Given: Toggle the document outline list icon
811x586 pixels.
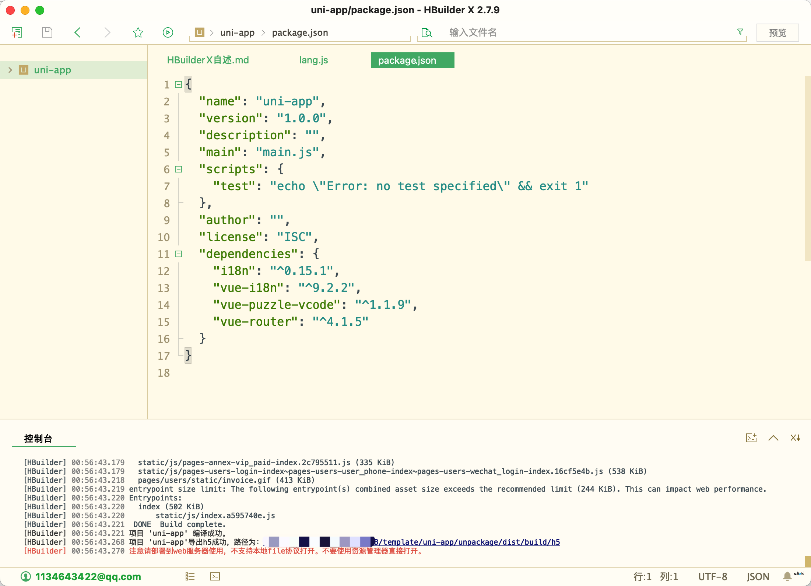Looking at the screenshot, I should coord(190,576).
